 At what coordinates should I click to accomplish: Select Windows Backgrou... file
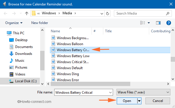[70, 38]
